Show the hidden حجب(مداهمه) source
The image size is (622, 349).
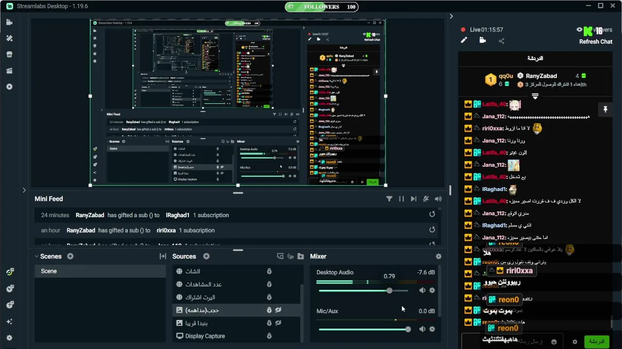pos(279,310)
